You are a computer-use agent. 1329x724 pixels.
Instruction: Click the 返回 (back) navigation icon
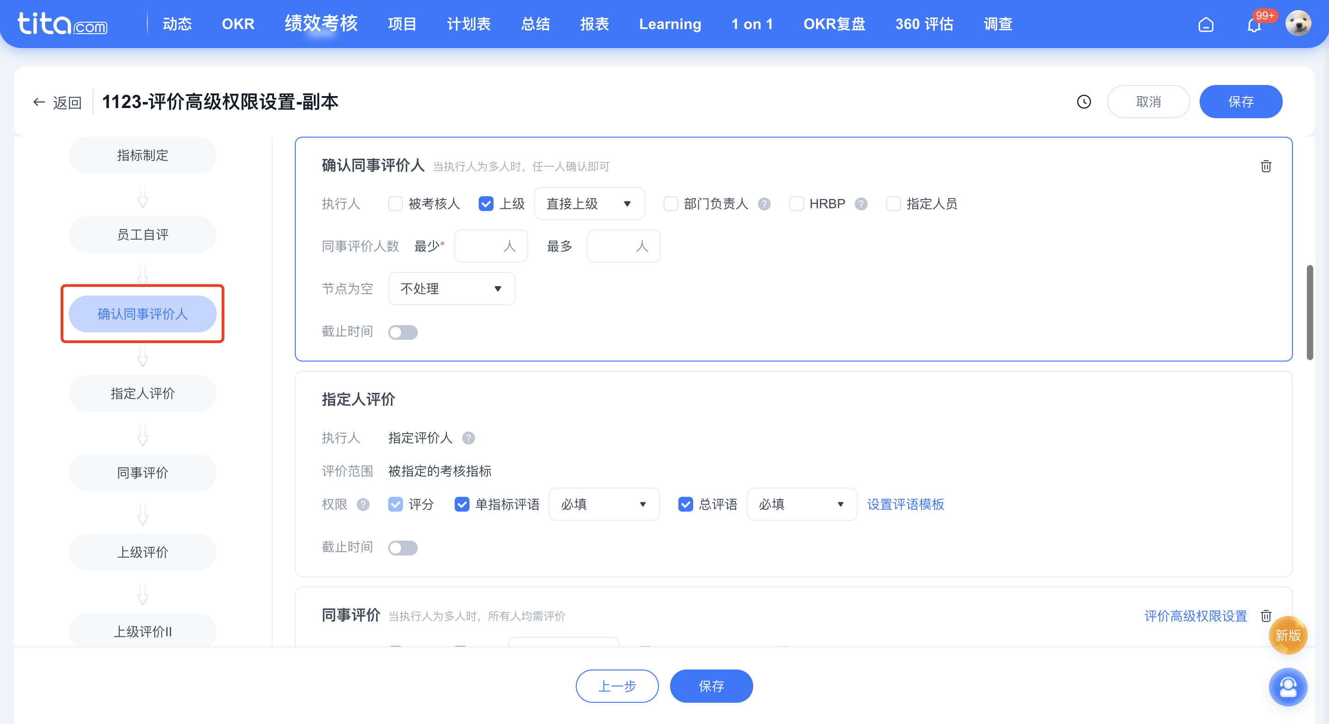click(39, 101)
